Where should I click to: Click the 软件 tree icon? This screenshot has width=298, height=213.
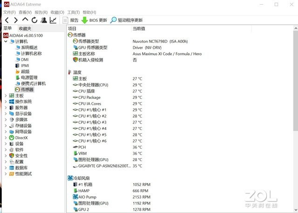pos(12,150)
